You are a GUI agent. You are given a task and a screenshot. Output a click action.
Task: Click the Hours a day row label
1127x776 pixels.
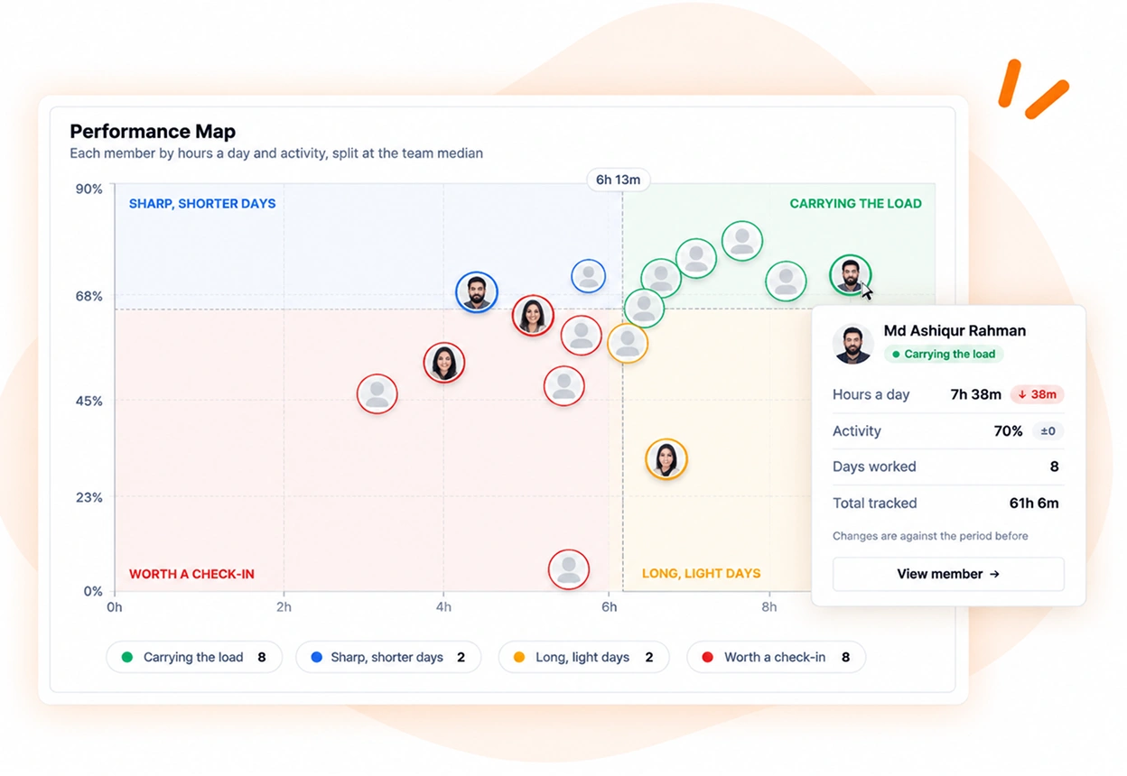pyautogui.click(x=871, y=394)
